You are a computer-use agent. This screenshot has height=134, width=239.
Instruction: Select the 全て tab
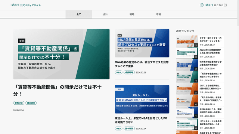79,14
